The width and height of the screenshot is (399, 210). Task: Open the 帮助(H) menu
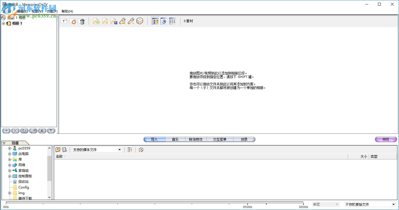pyautogui.click(x=67, y=11)
